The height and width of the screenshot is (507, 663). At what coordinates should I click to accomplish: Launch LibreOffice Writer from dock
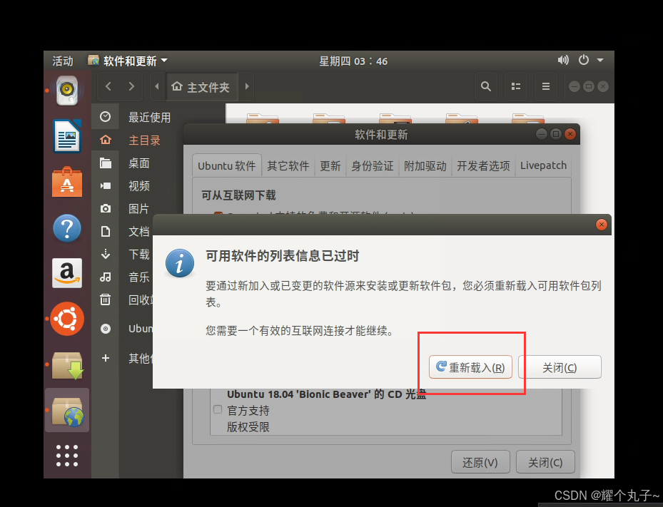coord(67,136)
